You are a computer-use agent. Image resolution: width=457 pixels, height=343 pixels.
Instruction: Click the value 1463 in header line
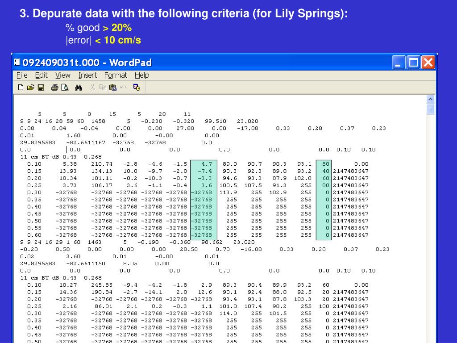(x=95, y=243)
